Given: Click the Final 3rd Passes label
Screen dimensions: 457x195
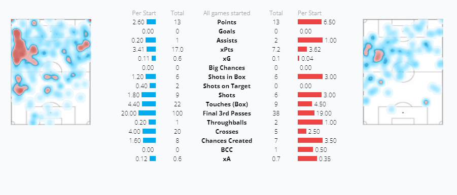Looking at the screenshot, I should pos(227,113).
